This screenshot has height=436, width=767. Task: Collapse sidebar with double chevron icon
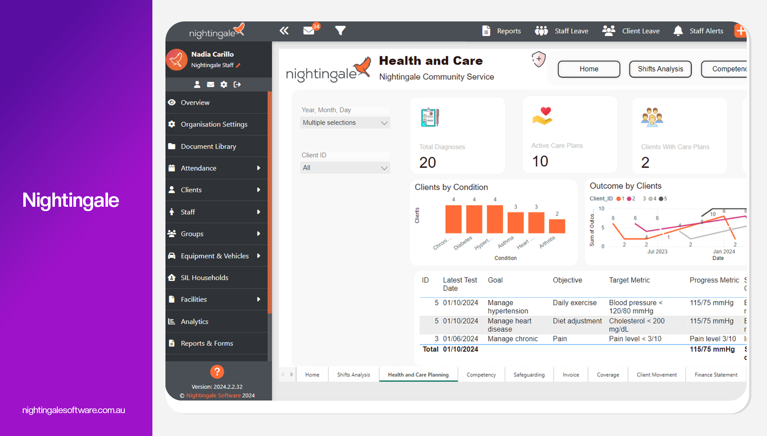tap(284, 31)
